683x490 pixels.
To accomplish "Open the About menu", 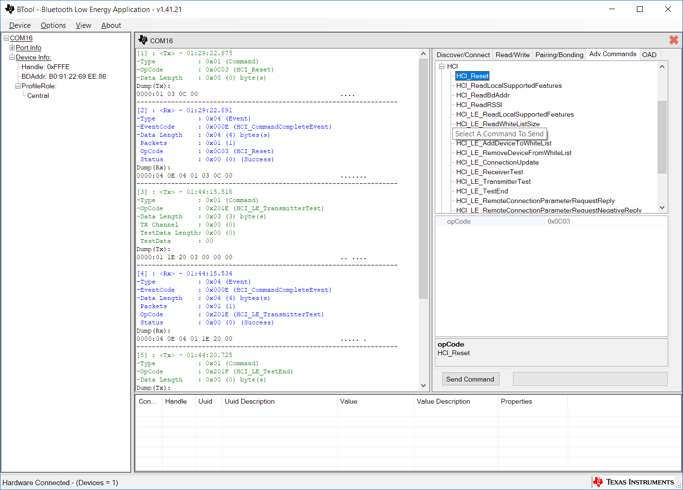I will tap(111, 25).
